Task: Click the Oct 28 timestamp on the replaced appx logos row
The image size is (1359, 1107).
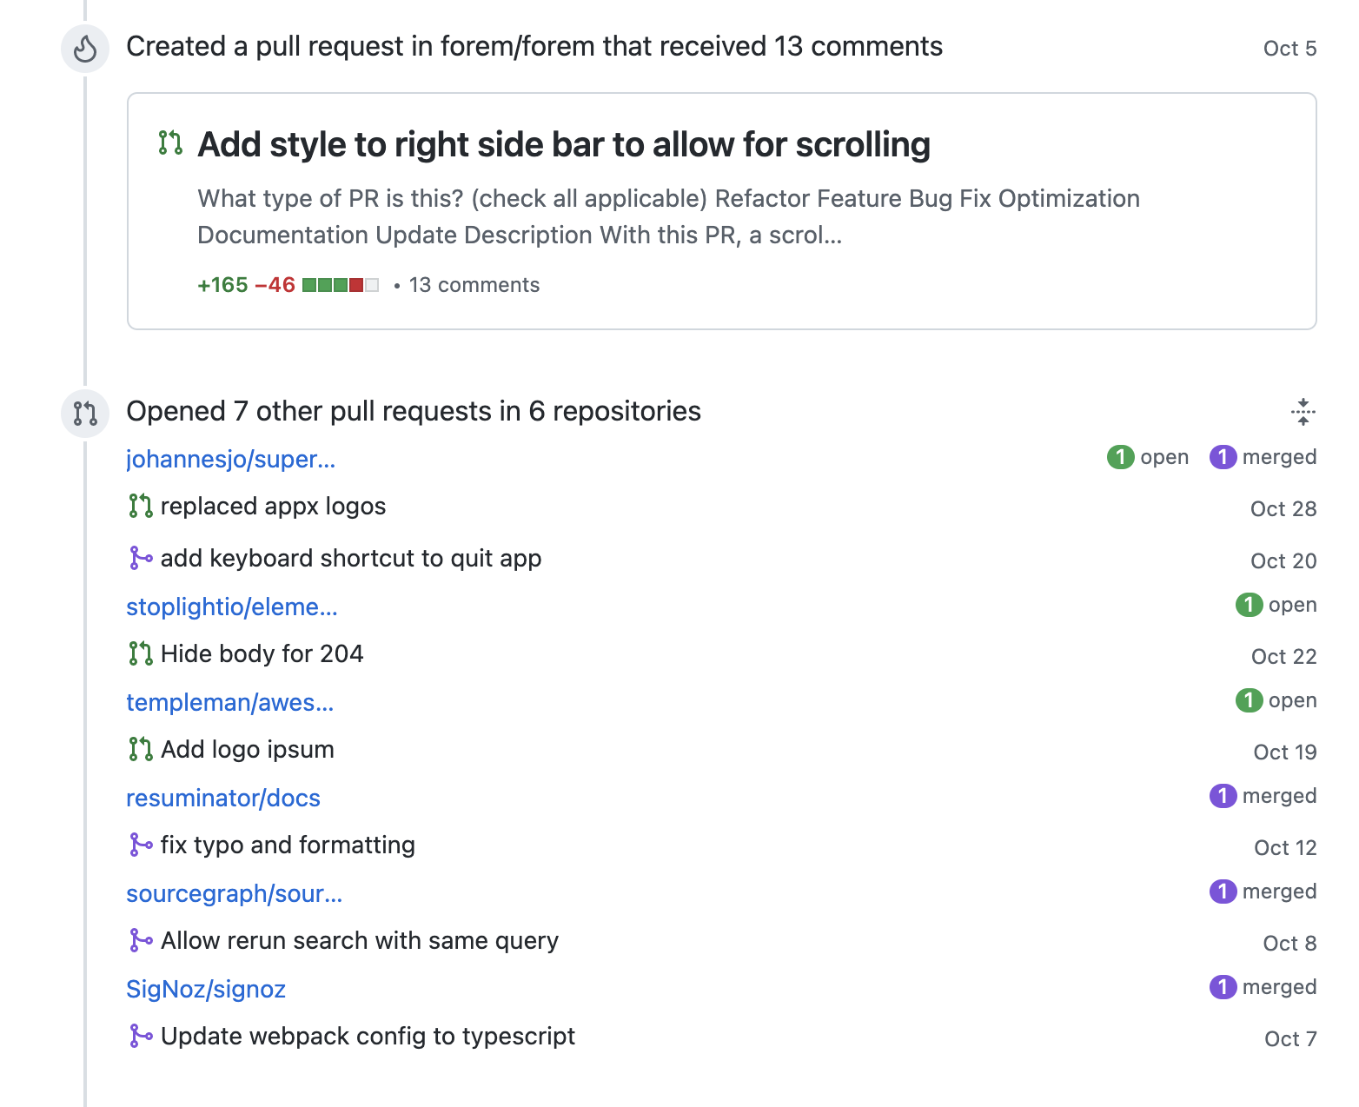Action: (1283, 508)
